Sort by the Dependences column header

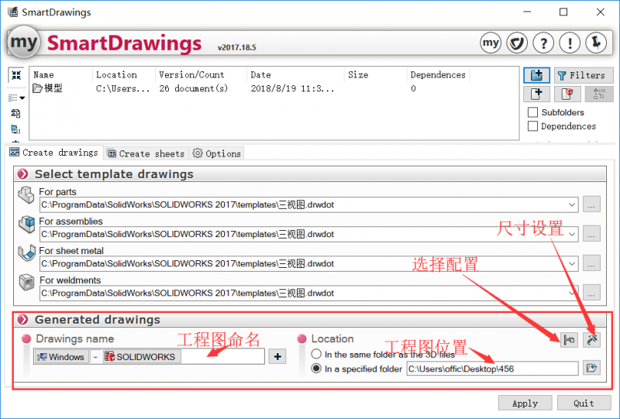click(x=438, y=74)
